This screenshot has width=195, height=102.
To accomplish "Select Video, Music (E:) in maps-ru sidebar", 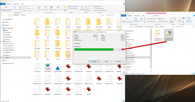I will [x=130, y=60].
